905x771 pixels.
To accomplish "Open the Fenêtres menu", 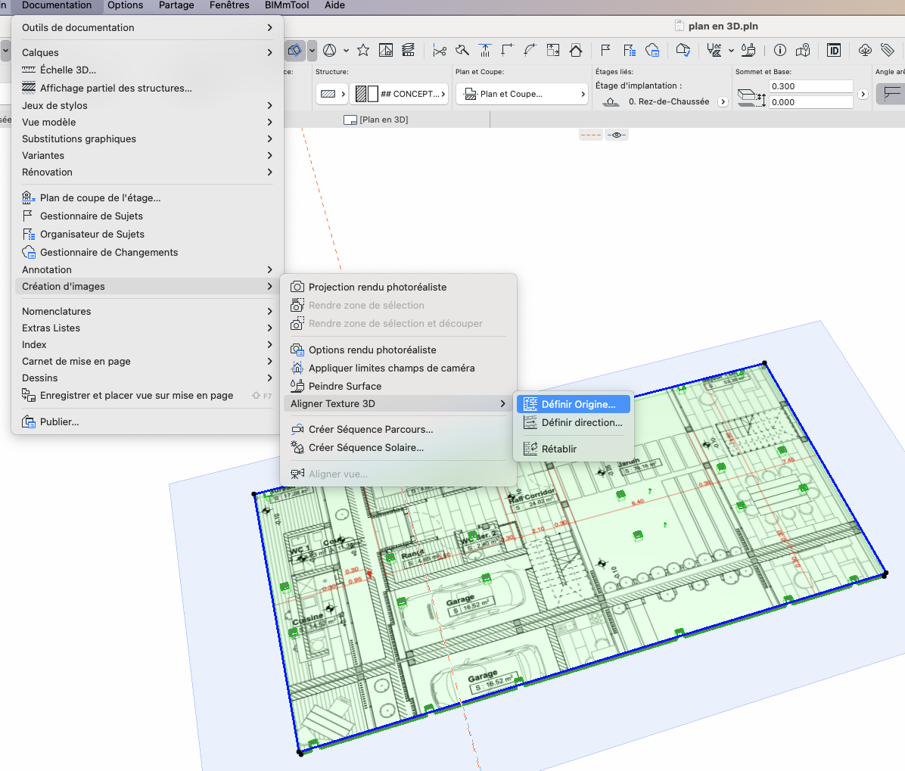I will [230, 5].
